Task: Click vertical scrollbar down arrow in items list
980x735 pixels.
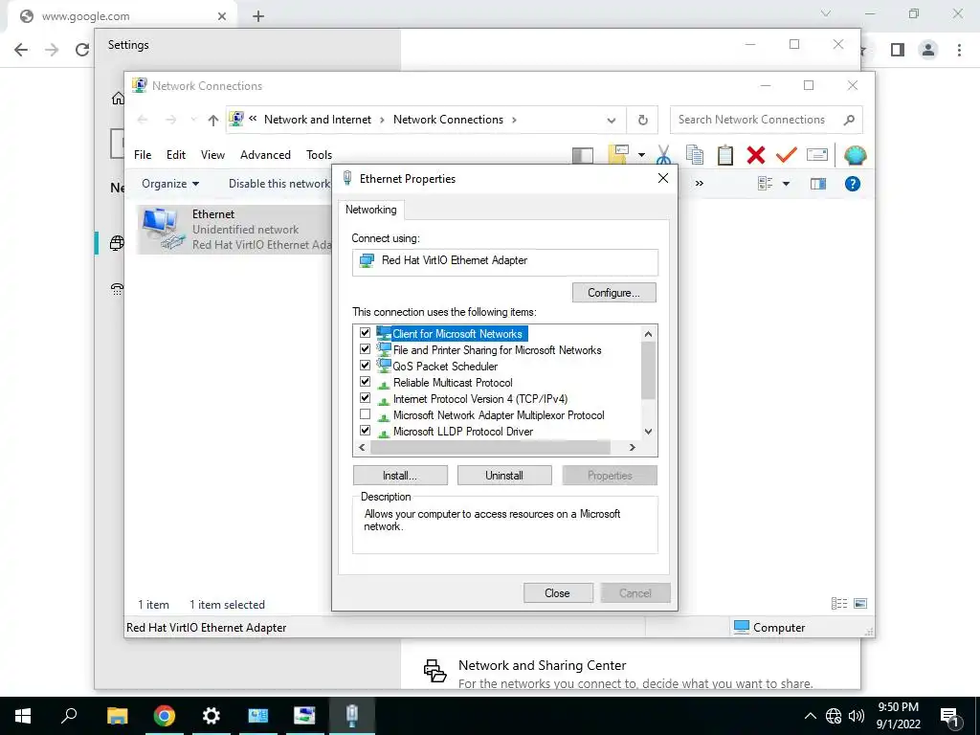Action: (x=648, y=432)
